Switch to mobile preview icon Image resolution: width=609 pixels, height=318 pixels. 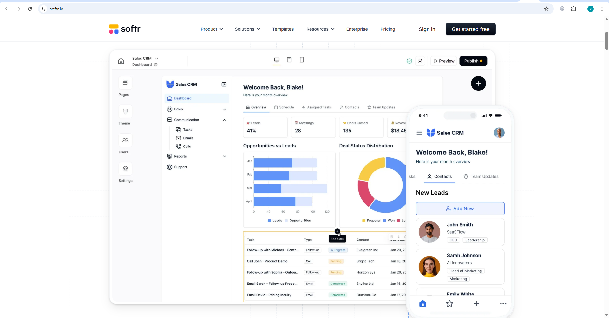(x=302, y=60)
